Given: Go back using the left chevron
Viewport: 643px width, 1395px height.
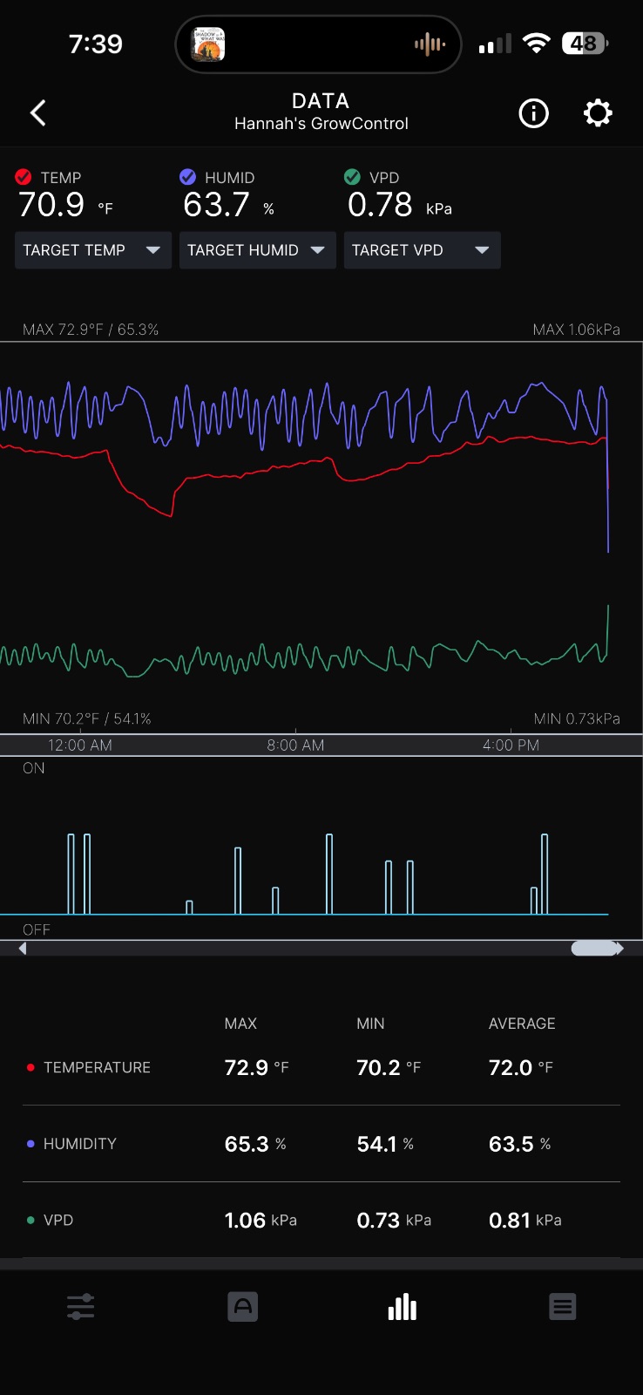Looking at the screenshot, I should 37,112.
